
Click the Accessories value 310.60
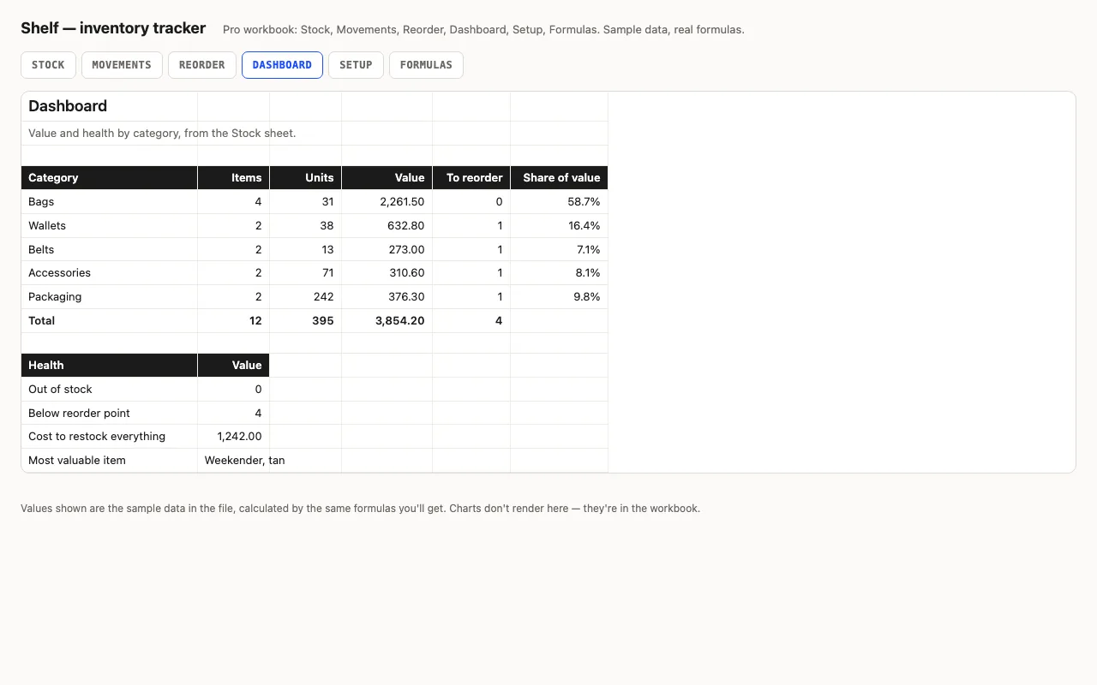click(x=387, y=273)
